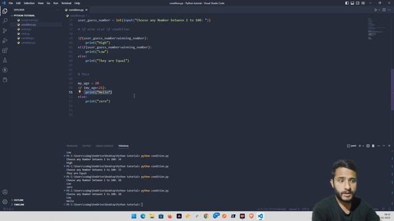Open terminal panel more actions ellipsis
This screenshot has height=221, width=394.
tap(379, 146)
